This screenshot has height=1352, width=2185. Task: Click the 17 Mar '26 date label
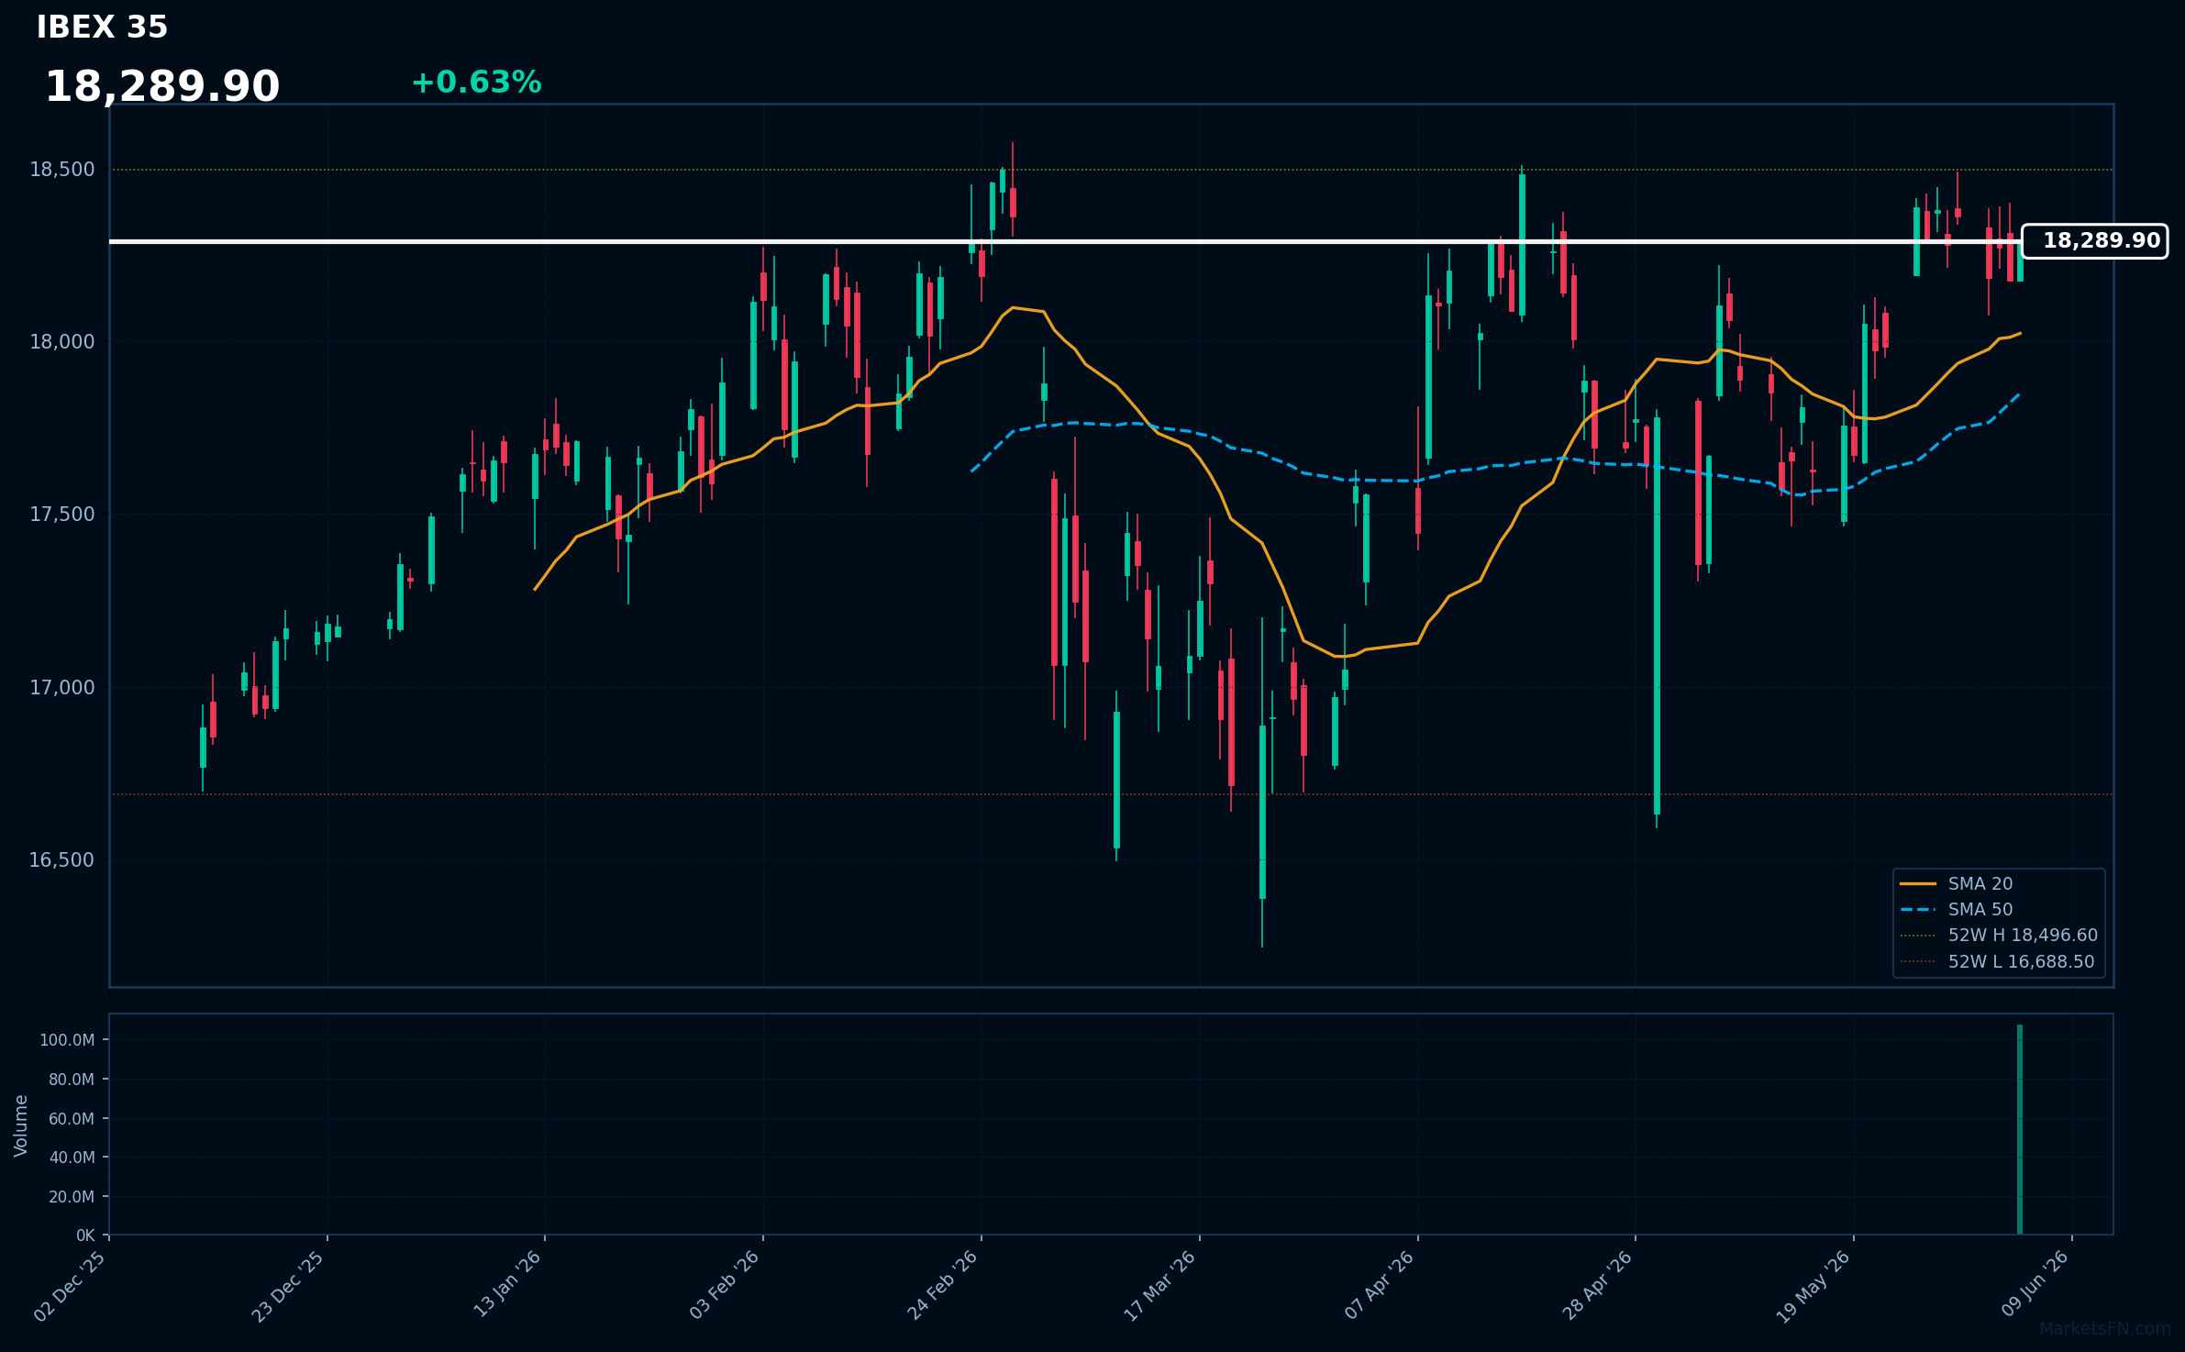click(x=1160, y=1285)
